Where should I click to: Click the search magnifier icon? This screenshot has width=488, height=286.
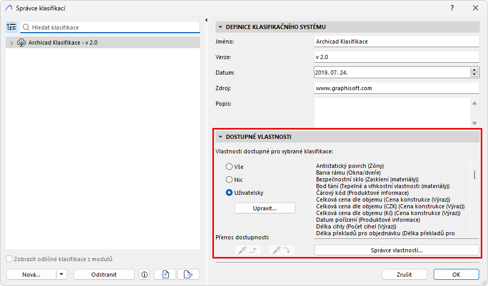coord(26,27)
